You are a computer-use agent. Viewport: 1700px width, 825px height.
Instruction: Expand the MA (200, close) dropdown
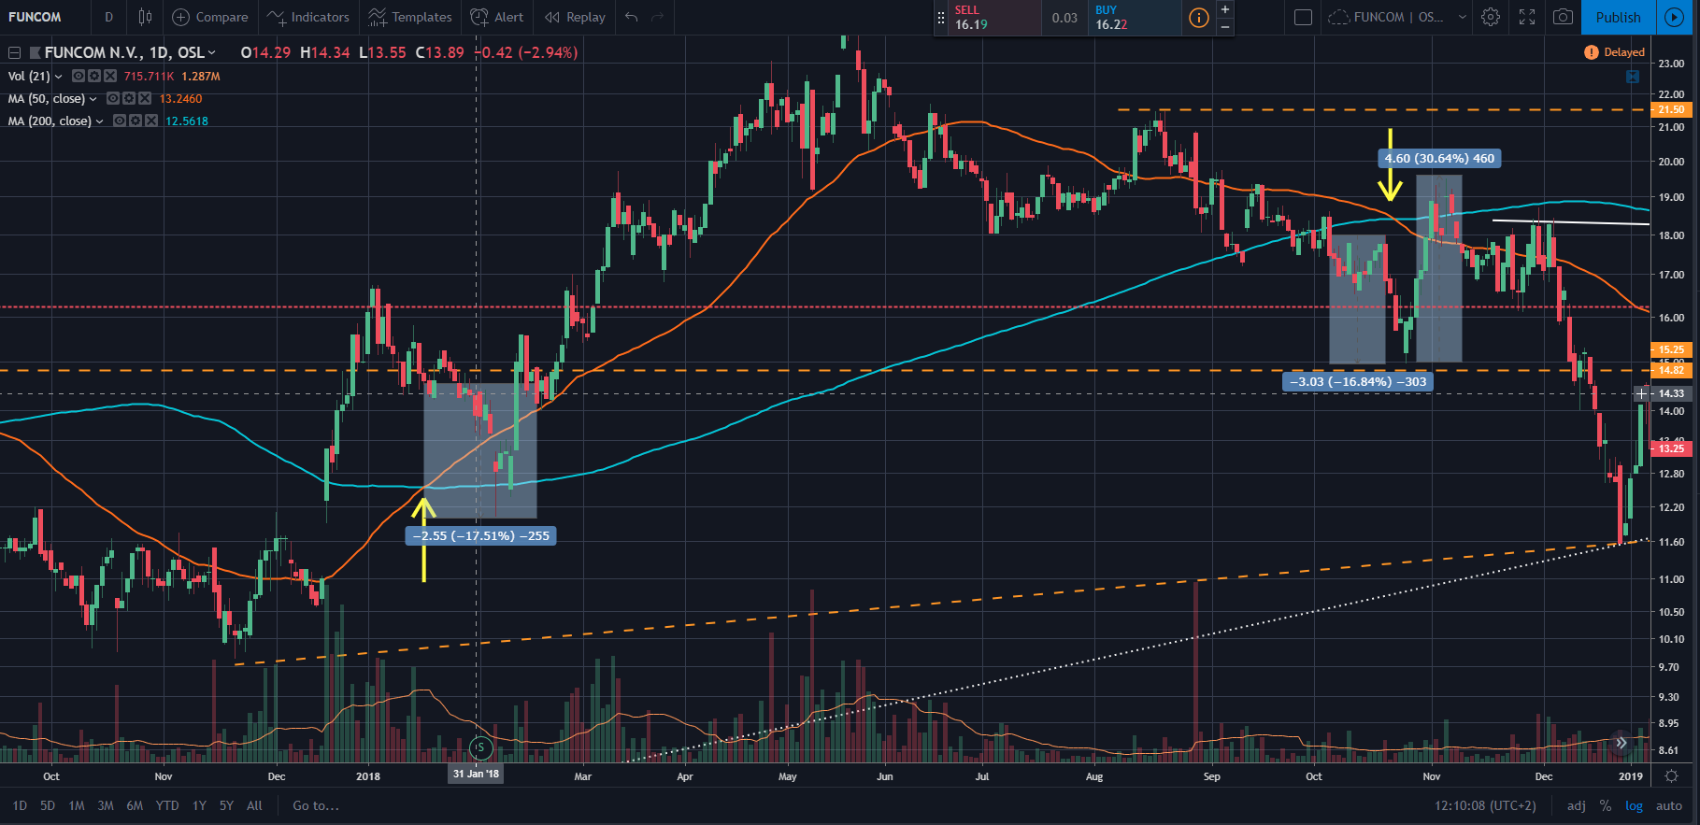coord(99,121)
